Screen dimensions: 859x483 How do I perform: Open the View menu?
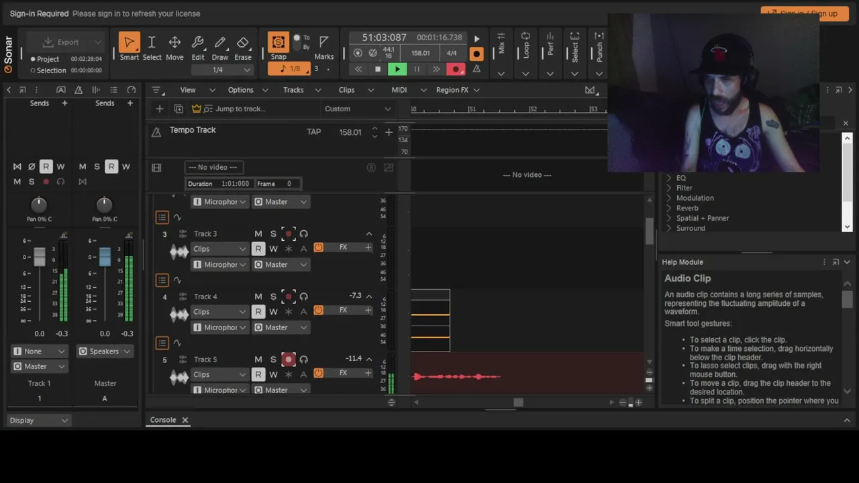click(188, 90)
